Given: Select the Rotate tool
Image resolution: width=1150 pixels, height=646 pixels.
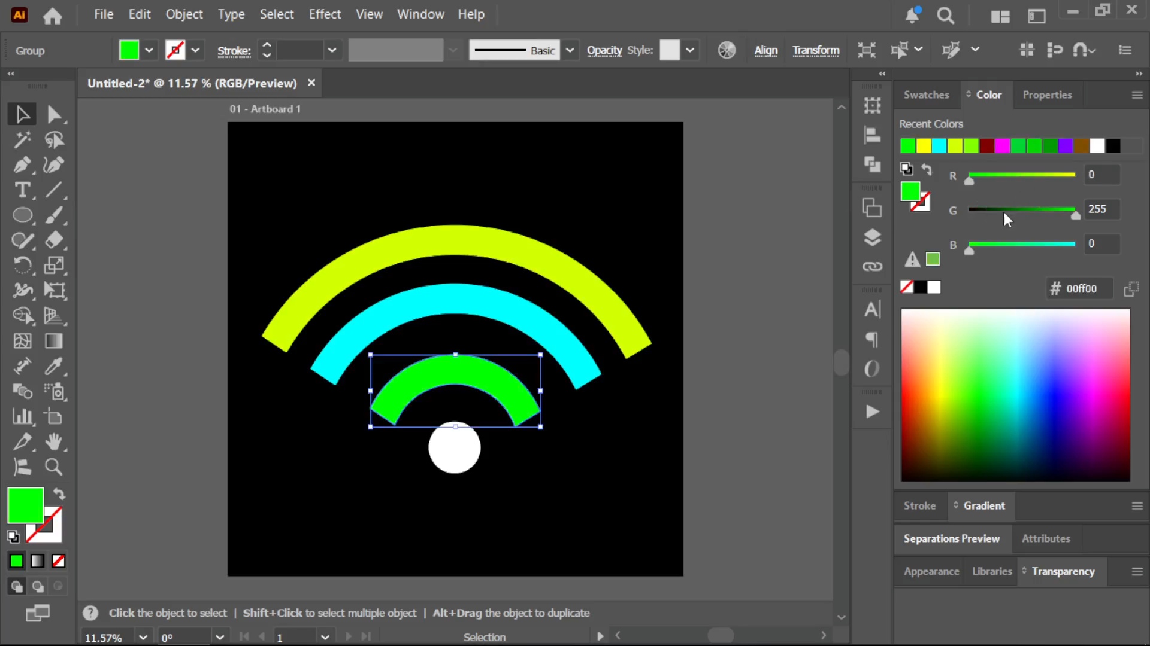Looking at the screenshot, I should click(22, 266).
